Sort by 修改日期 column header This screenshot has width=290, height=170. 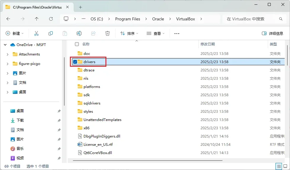208,44
